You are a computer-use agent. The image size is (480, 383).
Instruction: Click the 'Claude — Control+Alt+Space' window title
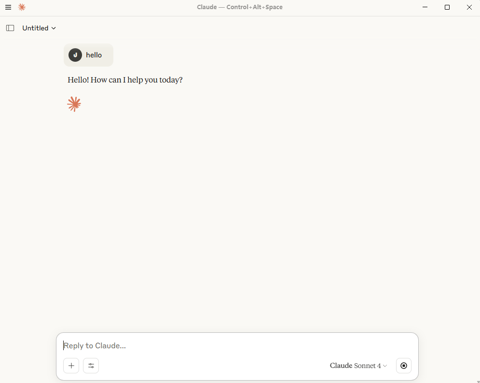click(240, 7)
